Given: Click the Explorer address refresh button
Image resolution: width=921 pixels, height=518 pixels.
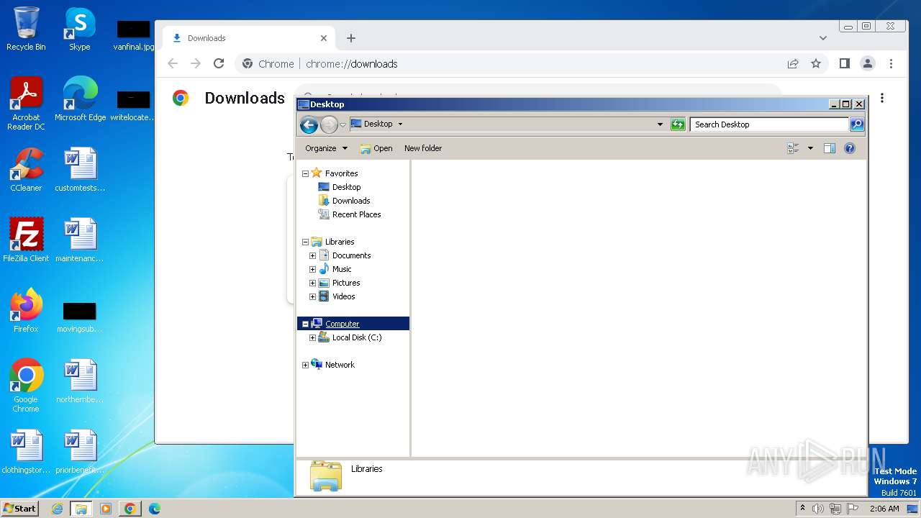Looking at the screenshot, I should 678,124.
